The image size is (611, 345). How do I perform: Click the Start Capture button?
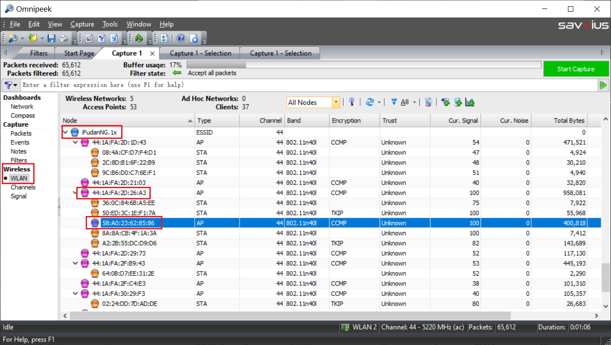click(576, 69)
